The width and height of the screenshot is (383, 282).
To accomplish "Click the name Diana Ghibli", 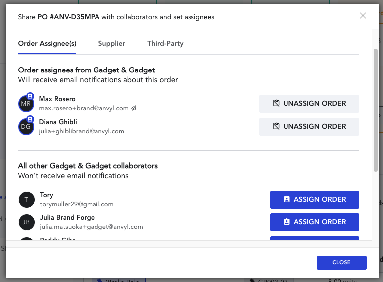I will (58, 122).
